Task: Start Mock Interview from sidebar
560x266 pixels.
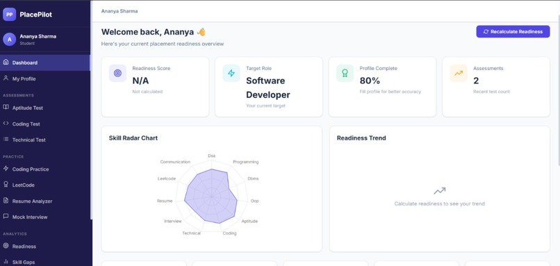Action: (45, 217)
